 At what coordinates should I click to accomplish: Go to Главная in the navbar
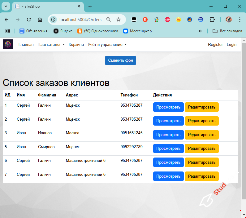(x=26, y=45)
